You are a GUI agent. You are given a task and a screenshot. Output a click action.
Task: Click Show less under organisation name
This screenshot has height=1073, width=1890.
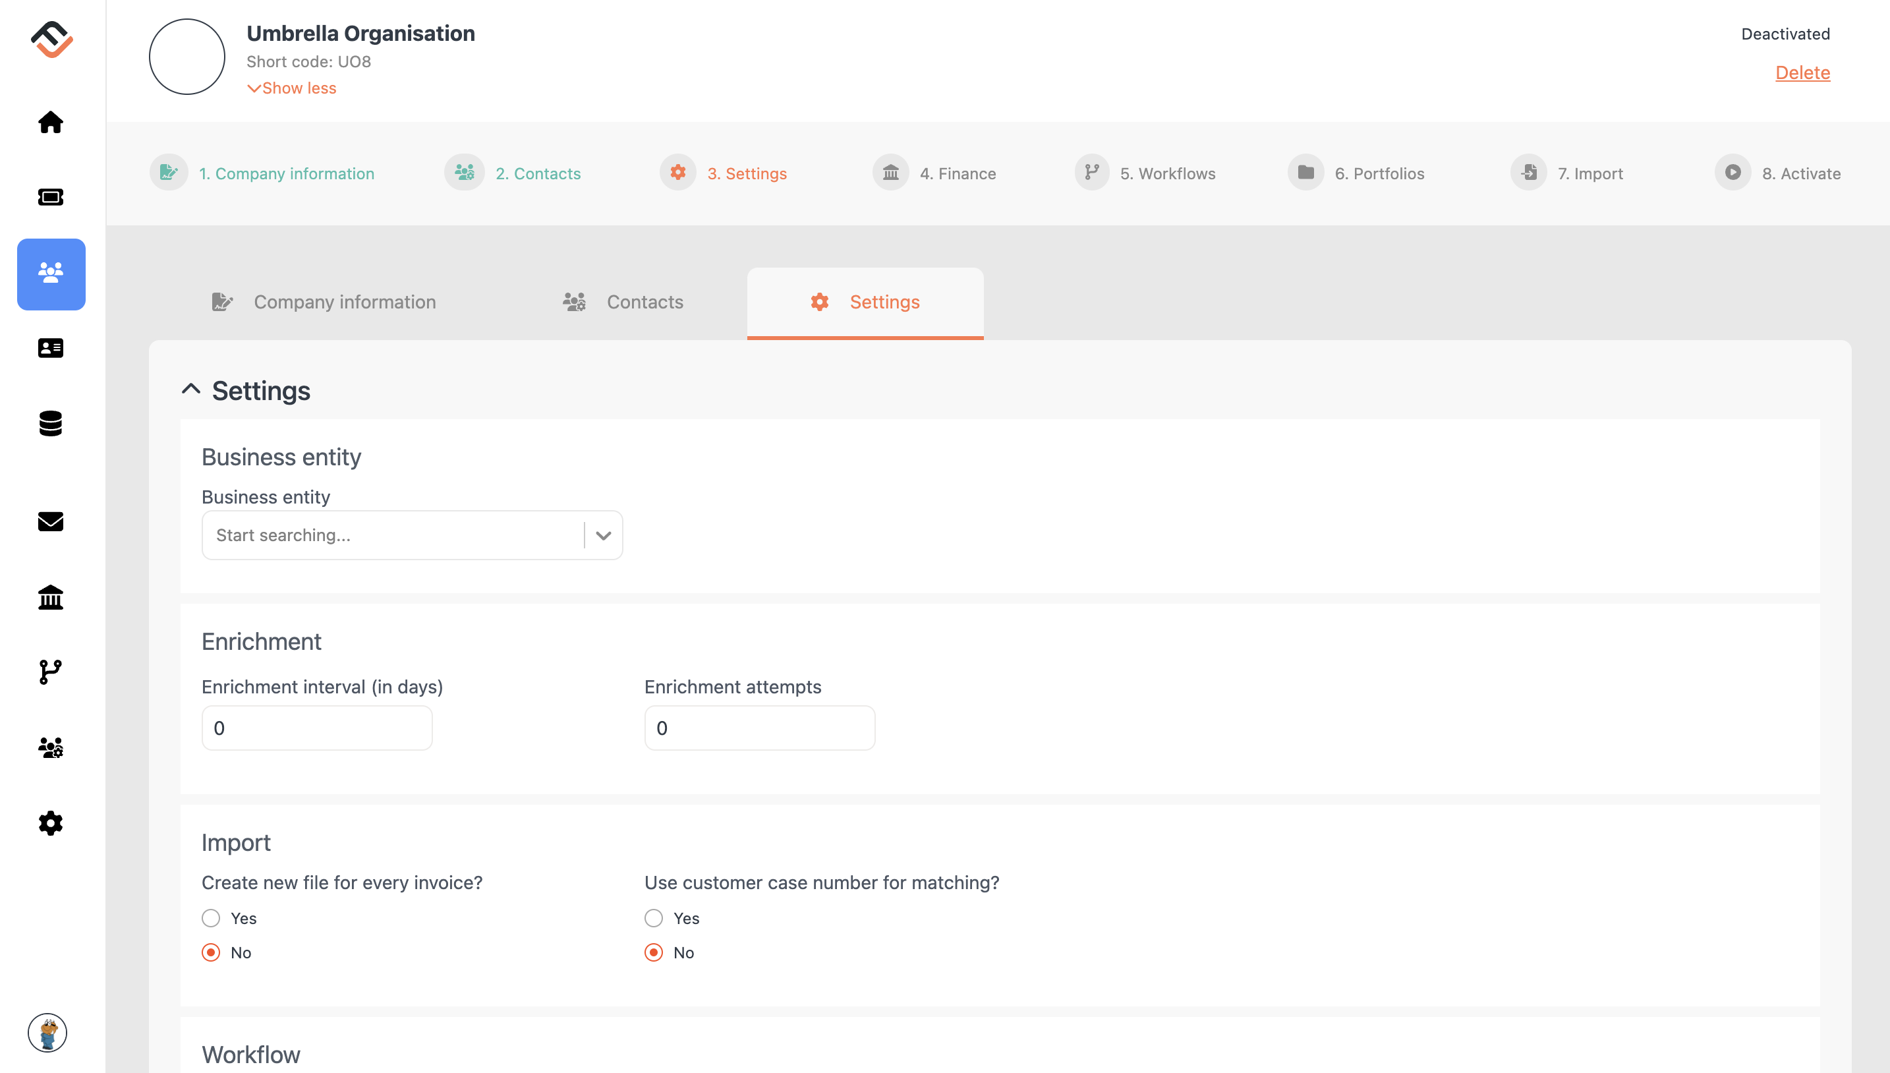(x=292, y=88)
